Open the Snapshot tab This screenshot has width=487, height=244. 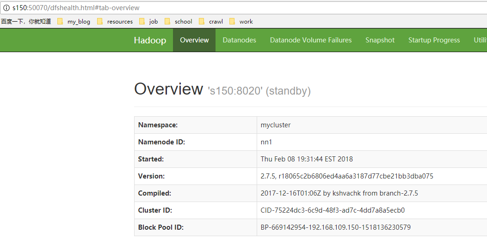coord(380,40)
